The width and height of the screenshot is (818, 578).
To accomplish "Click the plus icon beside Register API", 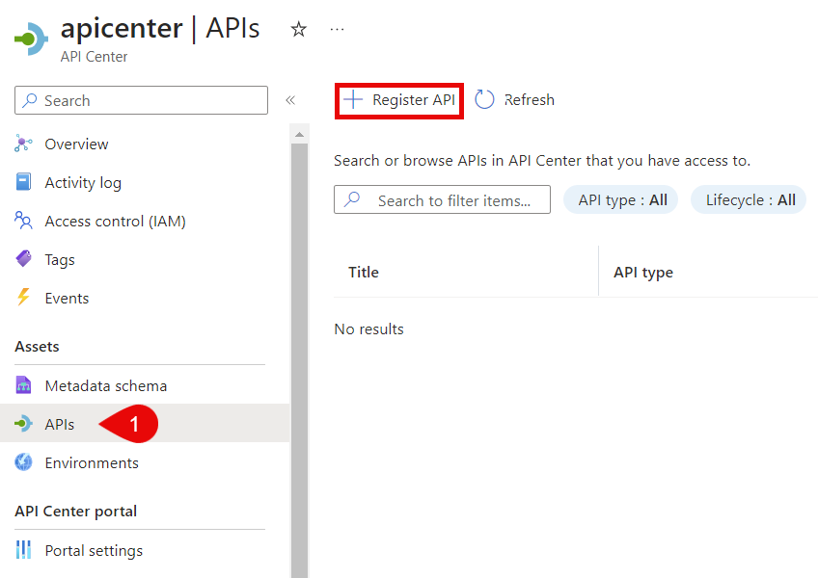I will click(x=353, y=99).
